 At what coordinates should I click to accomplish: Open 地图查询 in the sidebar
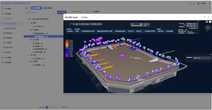point(9,38)
